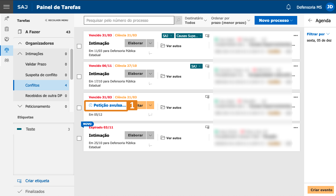Click the Criar evento button
Image resolution: width=336 pixels, height=196 pixels.
coord(321,190)
